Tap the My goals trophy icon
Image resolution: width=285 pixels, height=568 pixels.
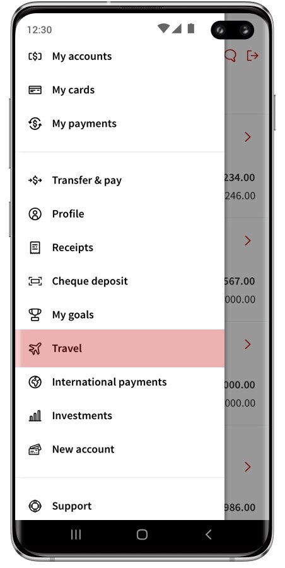tap(35, 315)
